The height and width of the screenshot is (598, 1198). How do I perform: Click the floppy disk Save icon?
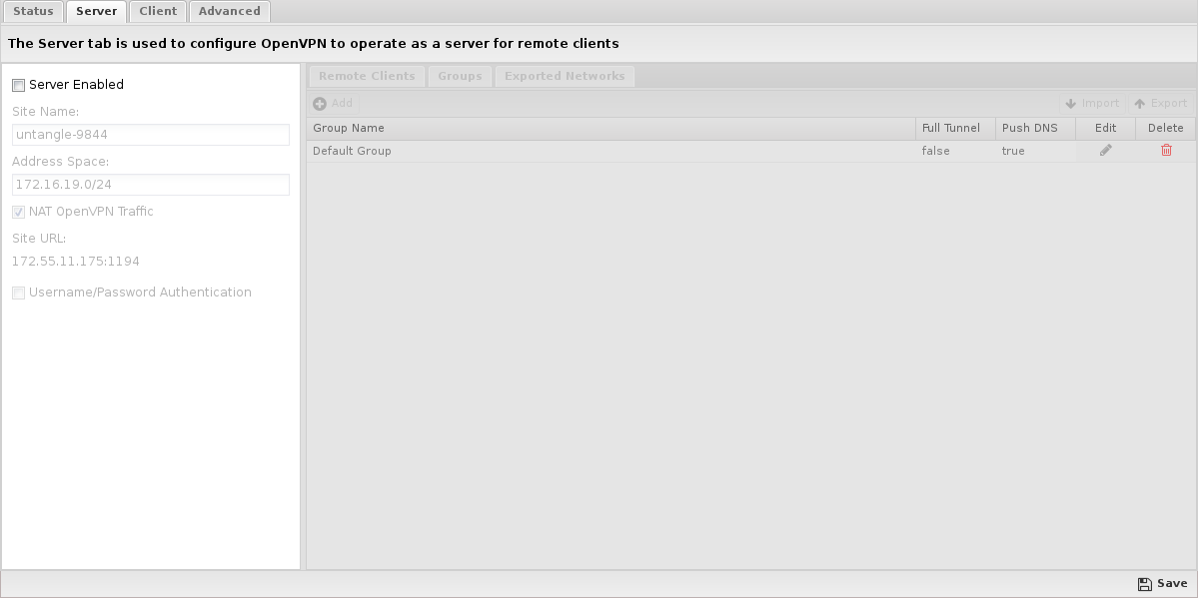click(x=1144, y=583)
